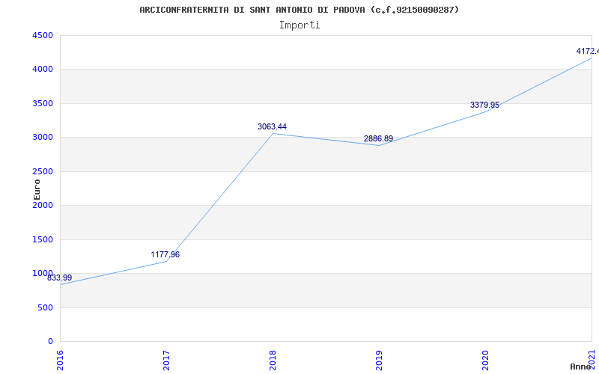
Task: Click the 2019 x-axis year label
Action: [x=379, y=359]
